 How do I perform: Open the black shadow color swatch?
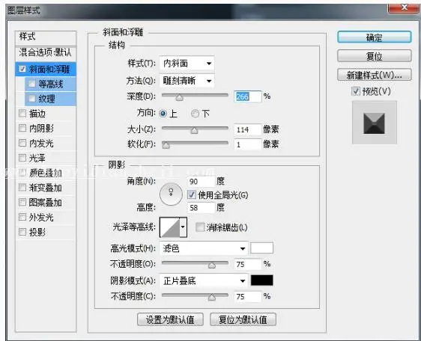(x=261, y=280)
